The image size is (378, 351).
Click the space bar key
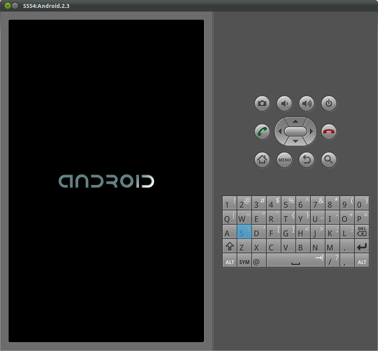point(296,260)
